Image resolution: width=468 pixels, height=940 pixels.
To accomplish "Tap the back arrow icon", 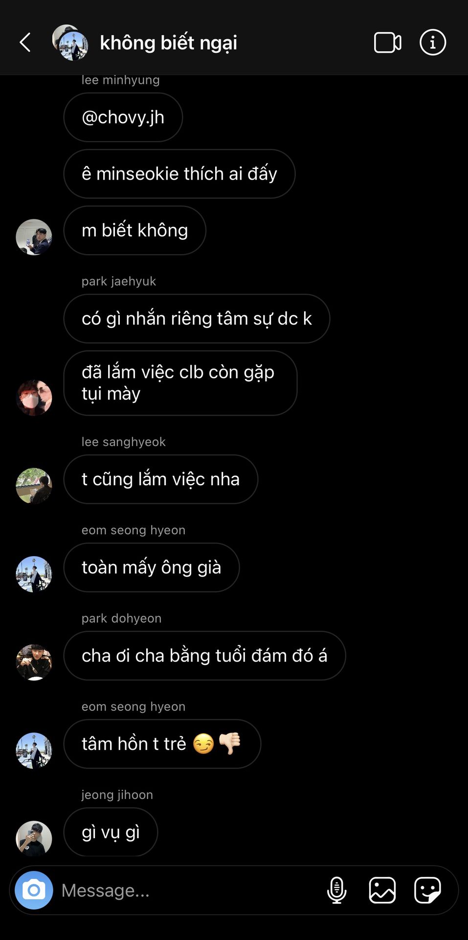I will pyautogui.click(x=25, y=43).
